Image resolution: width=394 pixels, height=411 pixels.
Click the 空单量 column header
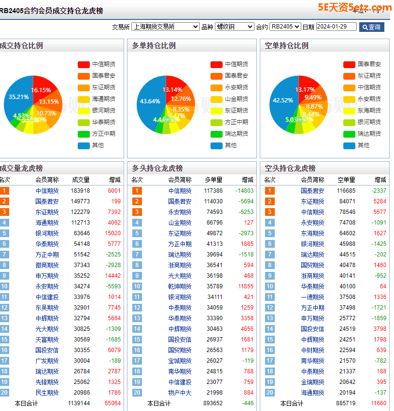pyautogui.click(x=346, y=180)
